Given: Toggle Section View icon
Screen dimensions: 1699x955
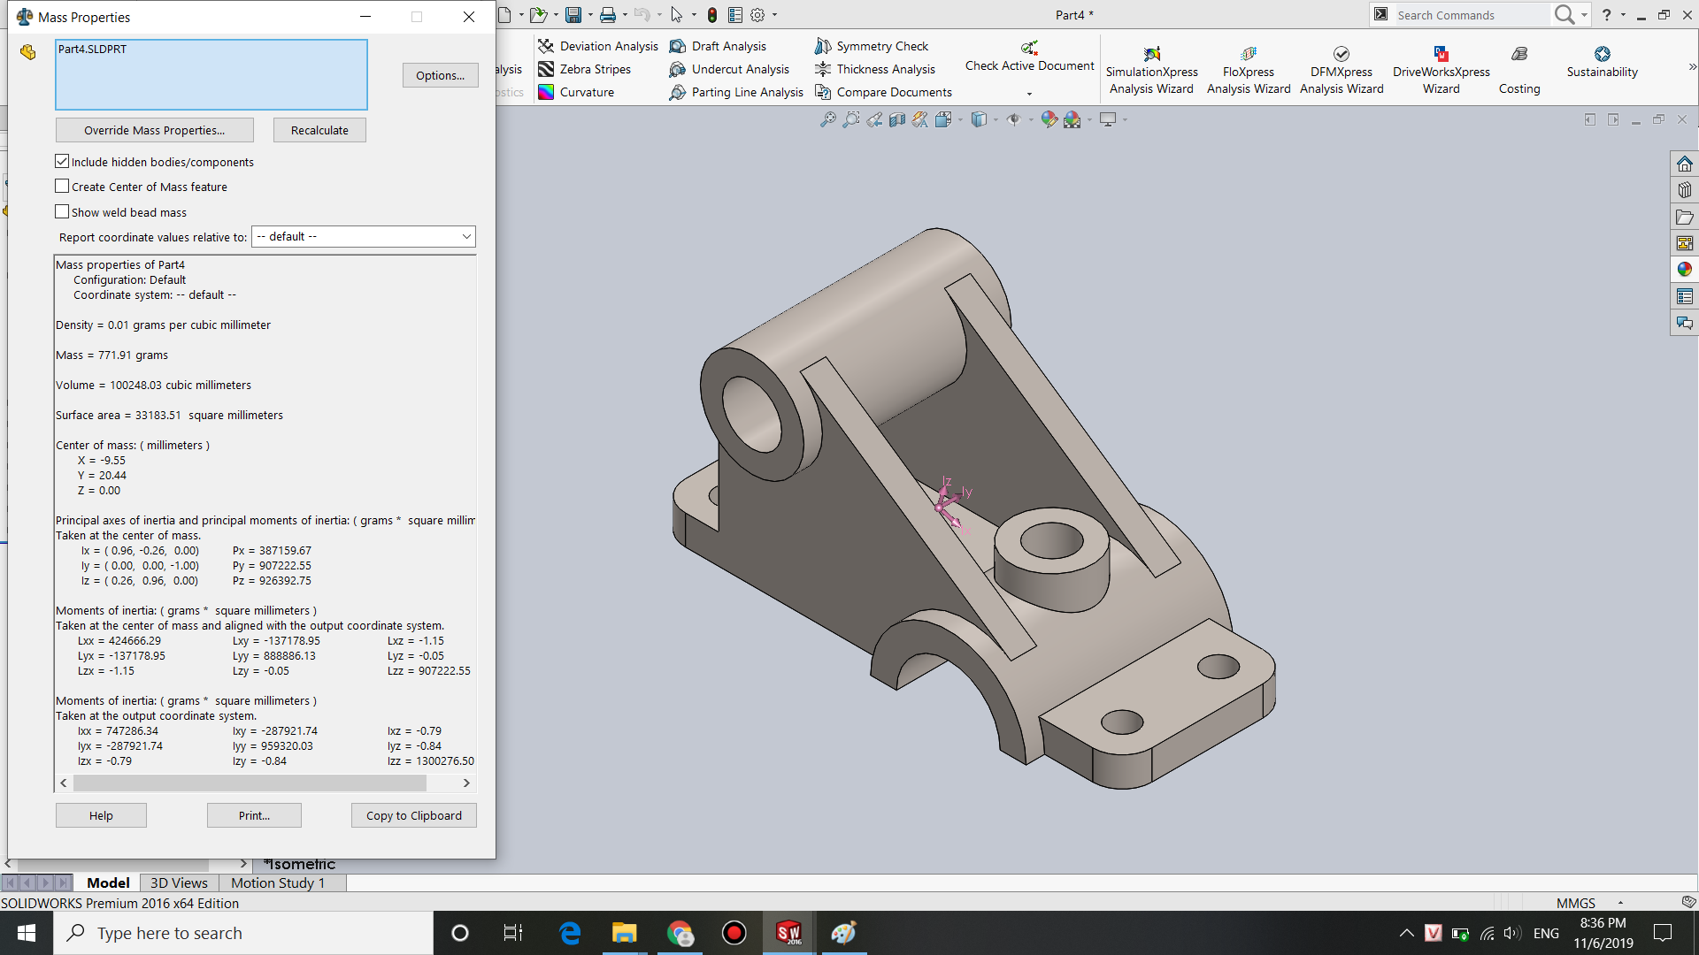Looking at the screenshot, I should coord(897,119).
